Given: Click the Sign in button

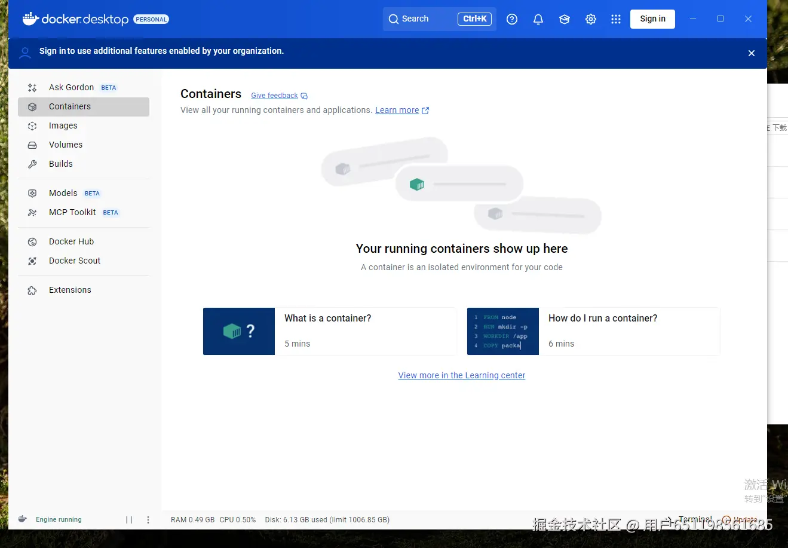Looking at the screenshot, I should [652, 19].
